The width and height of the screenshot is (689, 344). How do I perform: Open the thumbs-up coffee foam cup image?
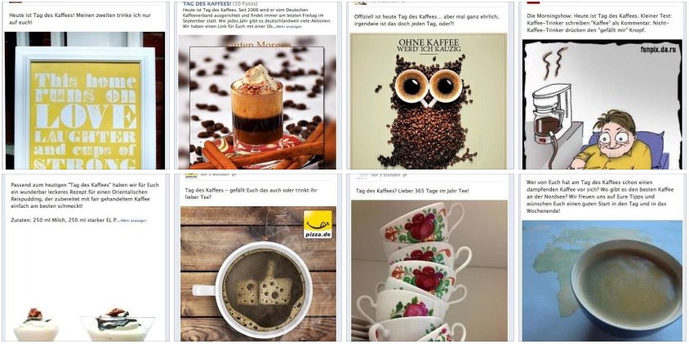coord(257,274)
